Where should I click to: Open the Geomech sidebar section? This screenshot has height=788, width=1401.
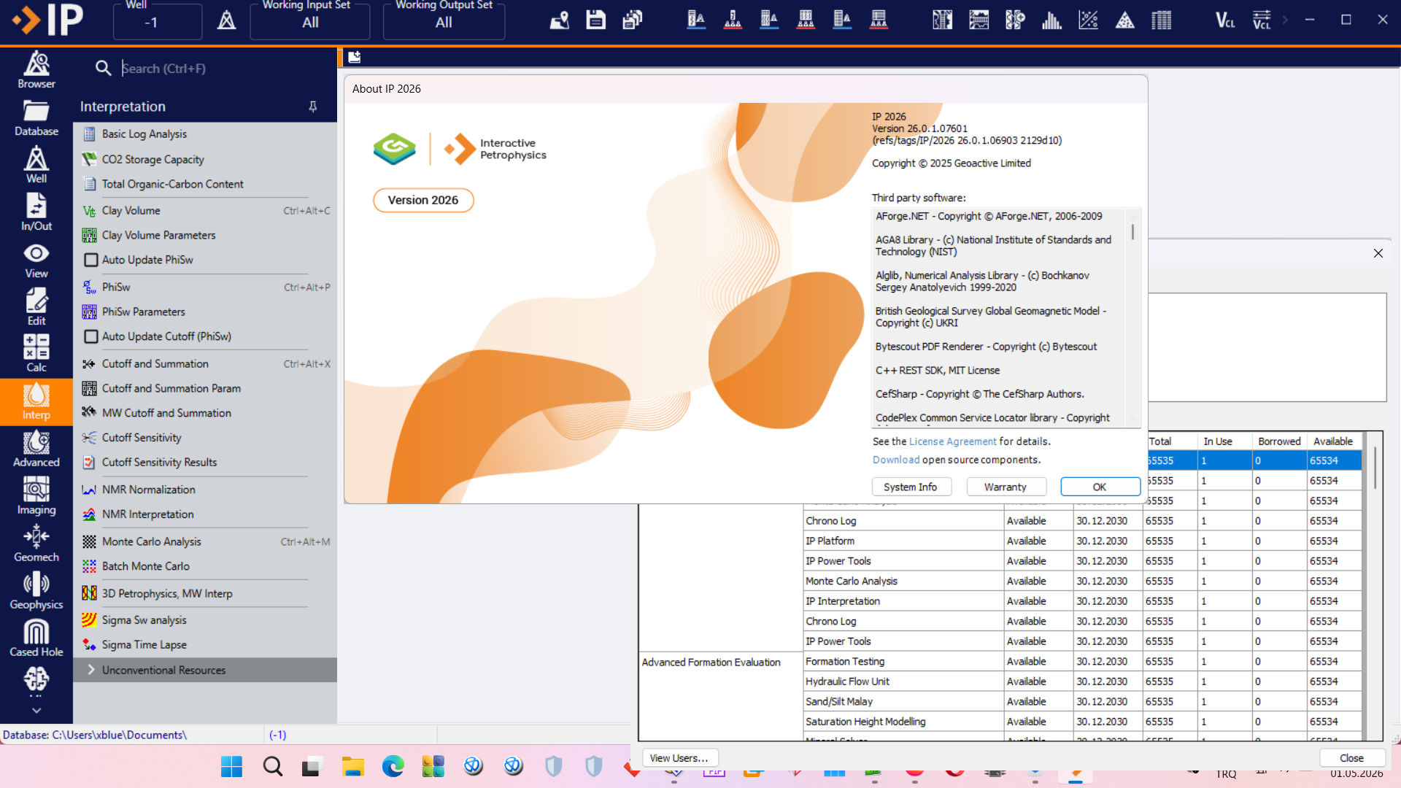tap(36, 543)
